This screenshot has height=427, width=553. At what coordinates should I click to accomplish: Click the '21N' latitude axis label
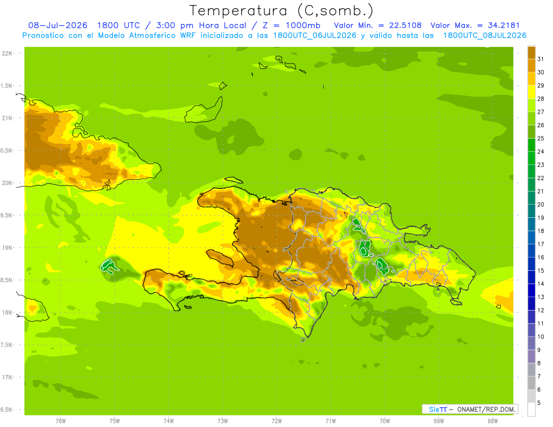pos(7,118)
